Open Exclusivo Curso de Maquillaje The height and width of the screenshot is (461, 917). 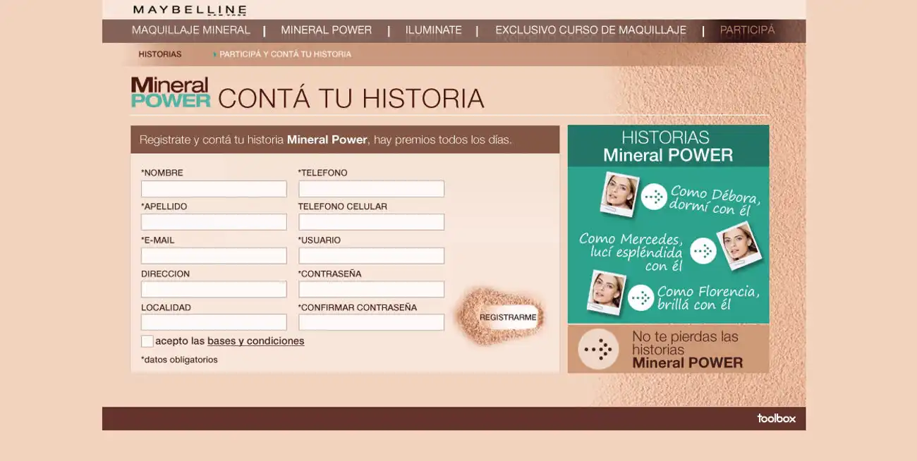[x=590, y=30]
